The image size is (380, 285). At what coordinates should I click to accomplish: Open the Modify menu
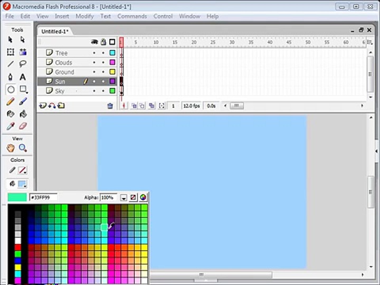[x=85, y=16]
